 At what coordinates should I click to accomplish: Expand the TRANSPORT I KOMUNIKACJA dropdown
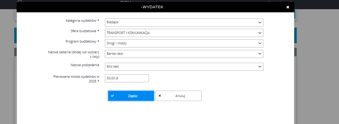(184, 33)
